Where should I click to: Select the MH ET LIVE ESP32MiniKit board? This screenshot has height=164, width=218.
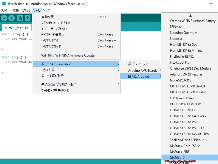[x=190, y=92]
